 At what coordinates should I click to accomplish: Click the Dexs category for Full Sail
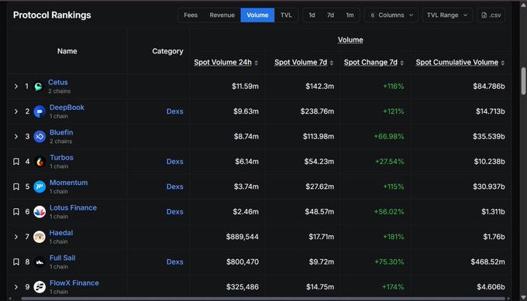(175, 262)
